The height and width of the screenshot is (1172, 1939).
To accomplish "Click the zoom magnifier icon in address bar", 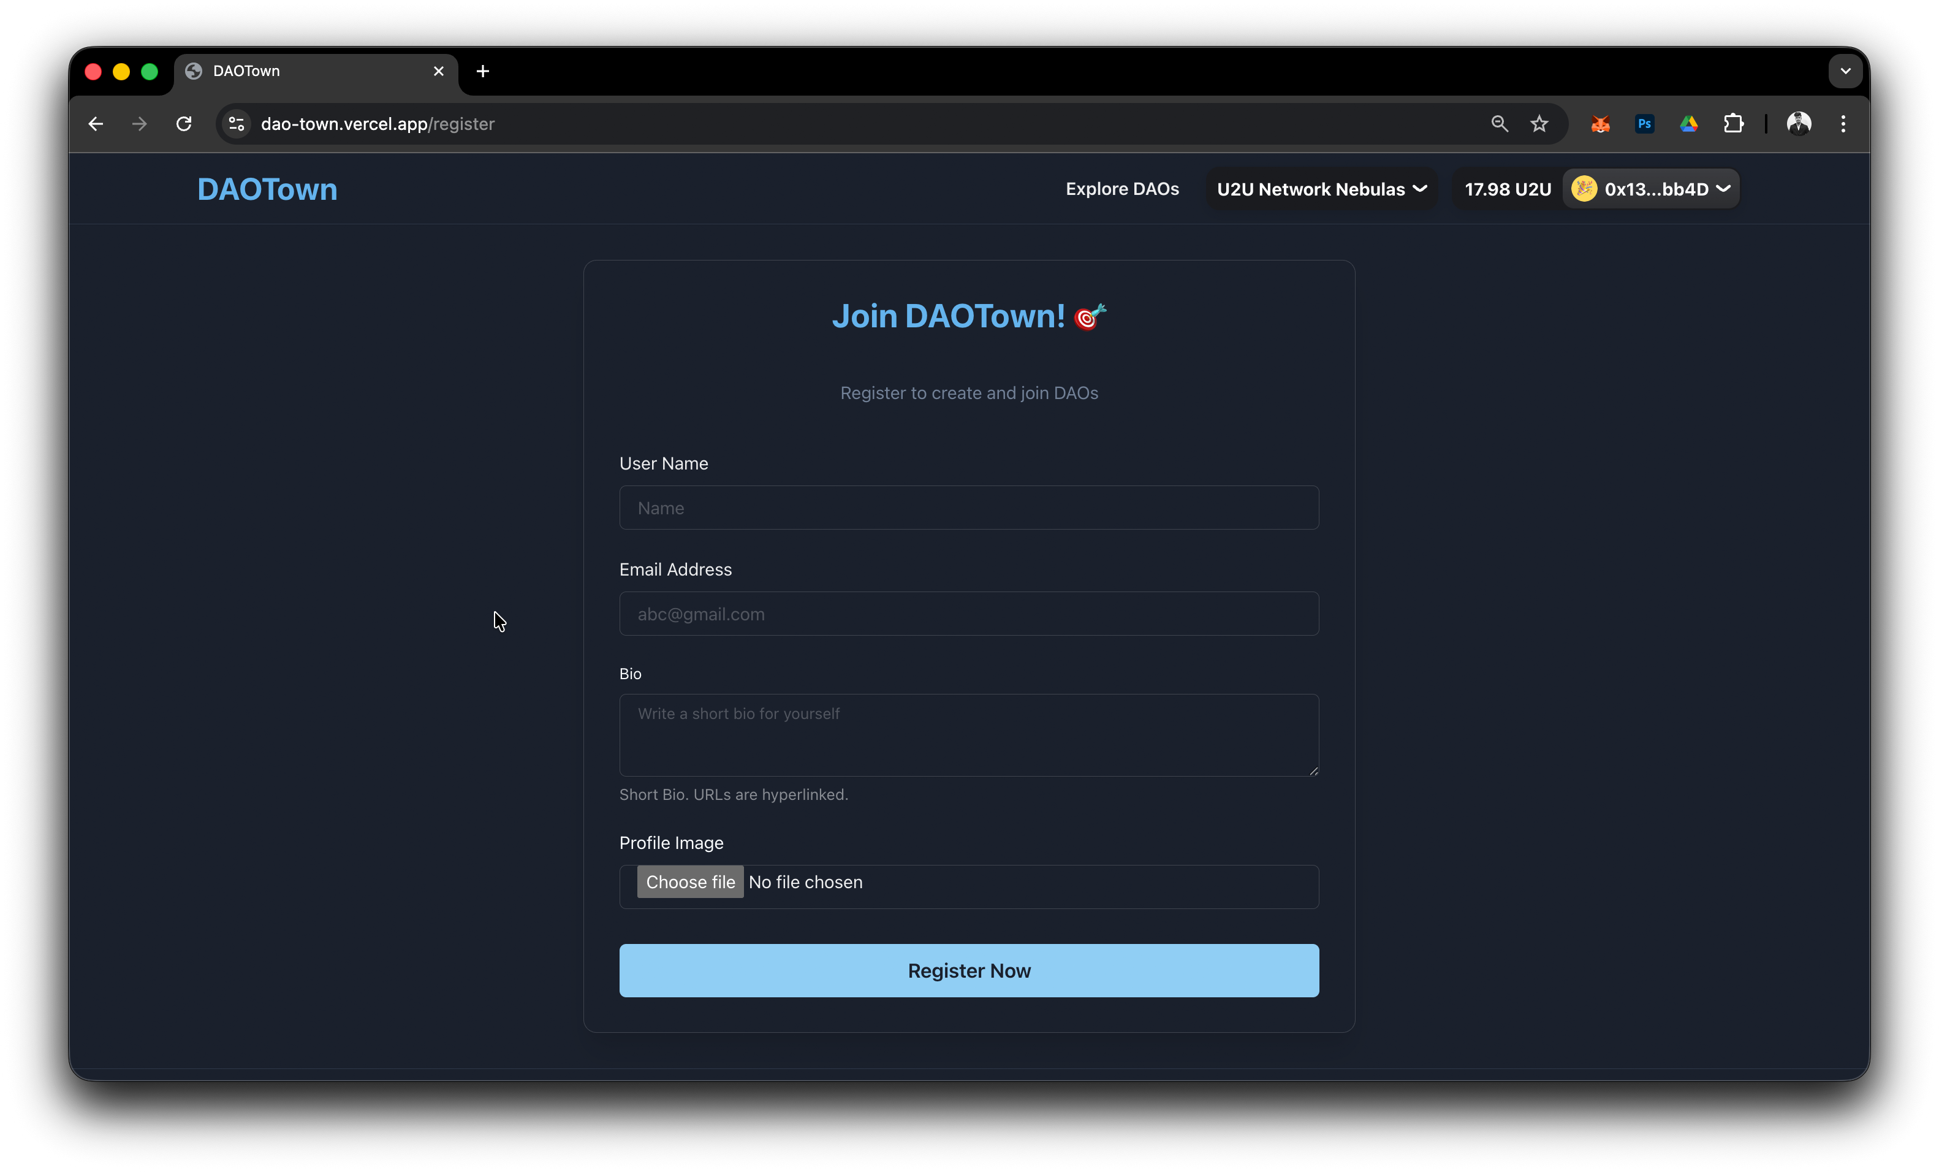I will click(x=1499, y=124).
